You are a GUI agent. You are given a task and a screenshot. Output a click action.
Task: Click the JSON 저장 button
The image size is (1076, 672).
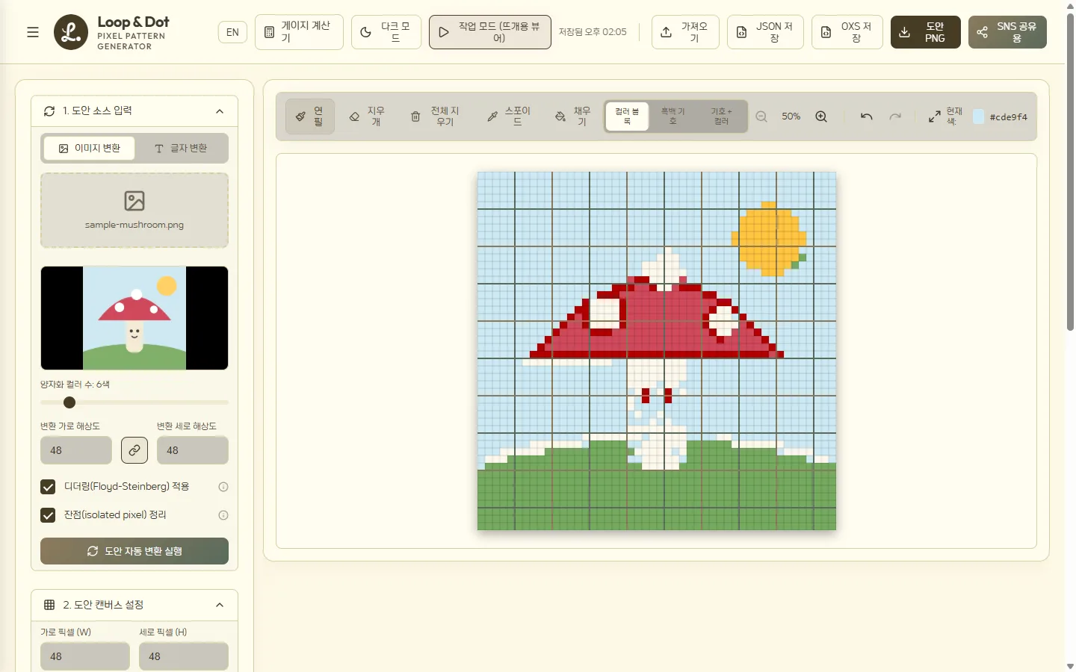click(765, 32)
